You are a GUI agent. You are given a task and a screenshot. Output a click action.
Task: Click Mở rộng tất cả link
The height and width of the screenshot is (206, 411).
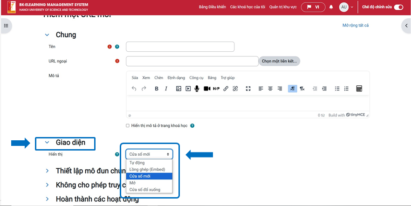pyautogui.click(x=356, y=26)
